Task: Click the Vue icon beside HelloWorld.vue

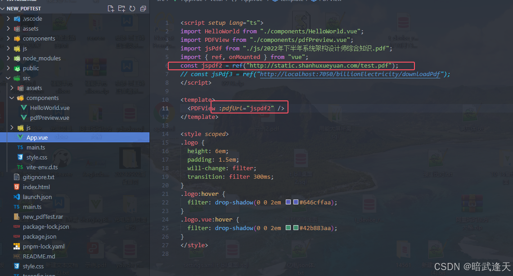Action: pyautogui.click(x=23, y=108)
